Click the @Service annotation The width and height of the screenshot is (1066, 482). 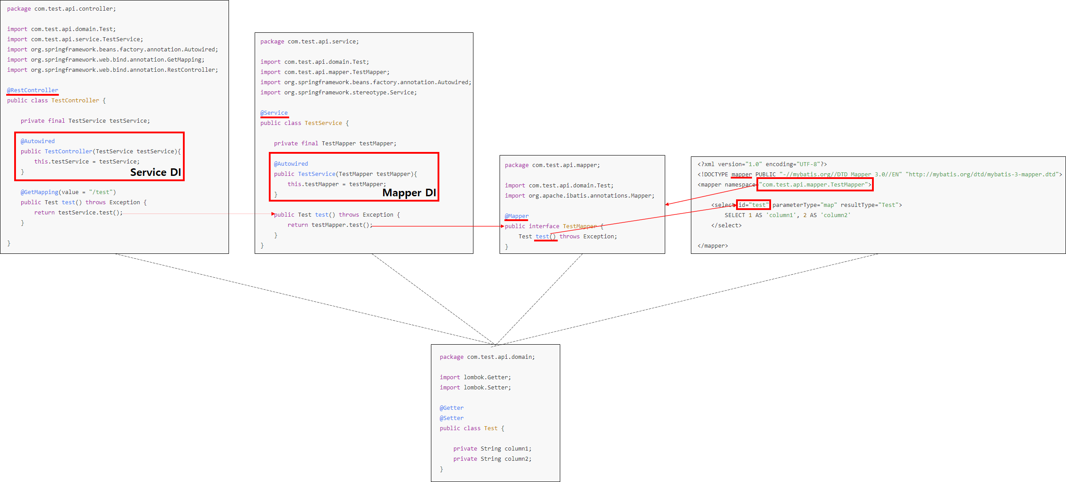pos(274,113)
